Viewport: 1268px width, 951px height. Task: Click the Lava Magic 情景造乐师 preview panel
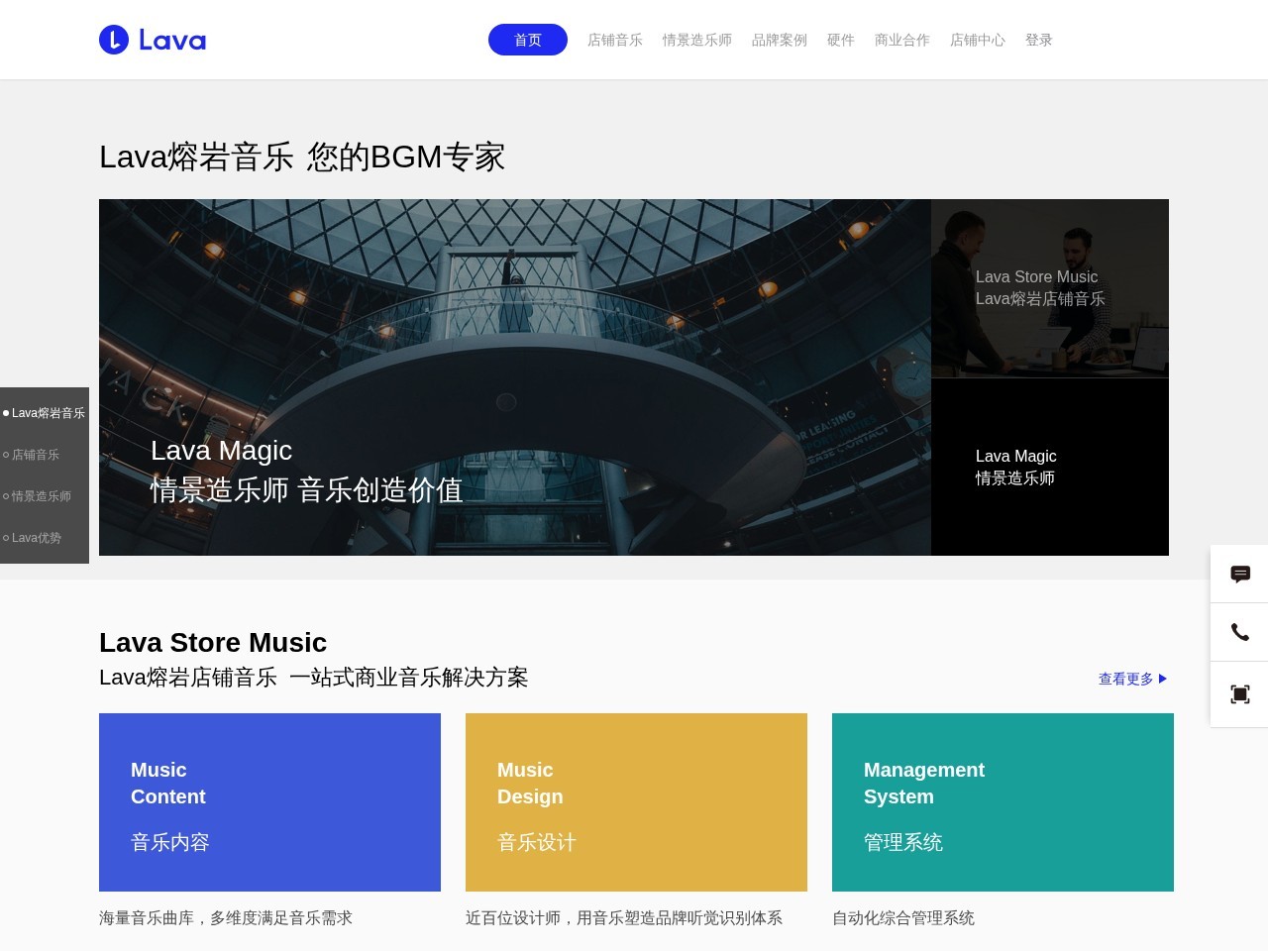(x=1049, y=467)
